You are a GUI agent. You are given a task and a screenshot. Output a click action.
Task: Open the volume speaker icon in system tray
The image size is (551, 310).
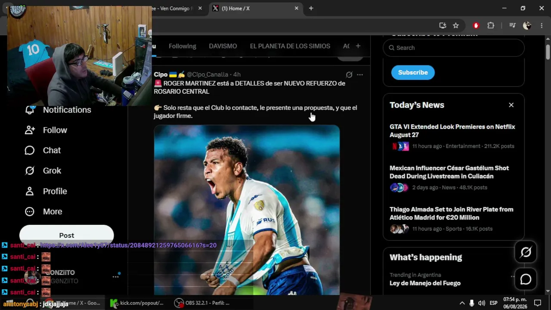[482, 303]
